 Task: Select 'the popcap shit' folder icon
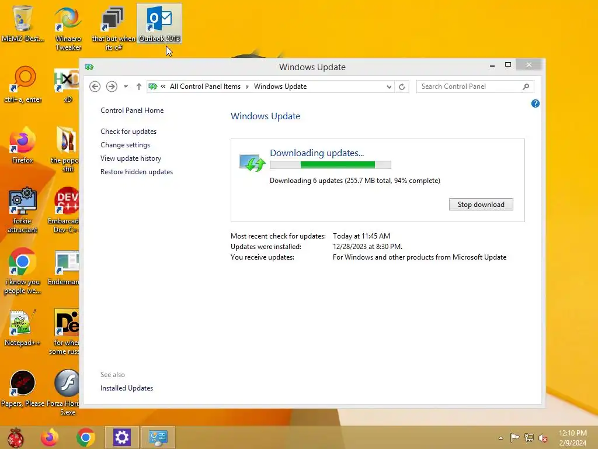click(65, 150)
